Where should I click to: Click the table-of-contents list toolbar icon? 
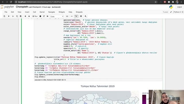(81, 16)
